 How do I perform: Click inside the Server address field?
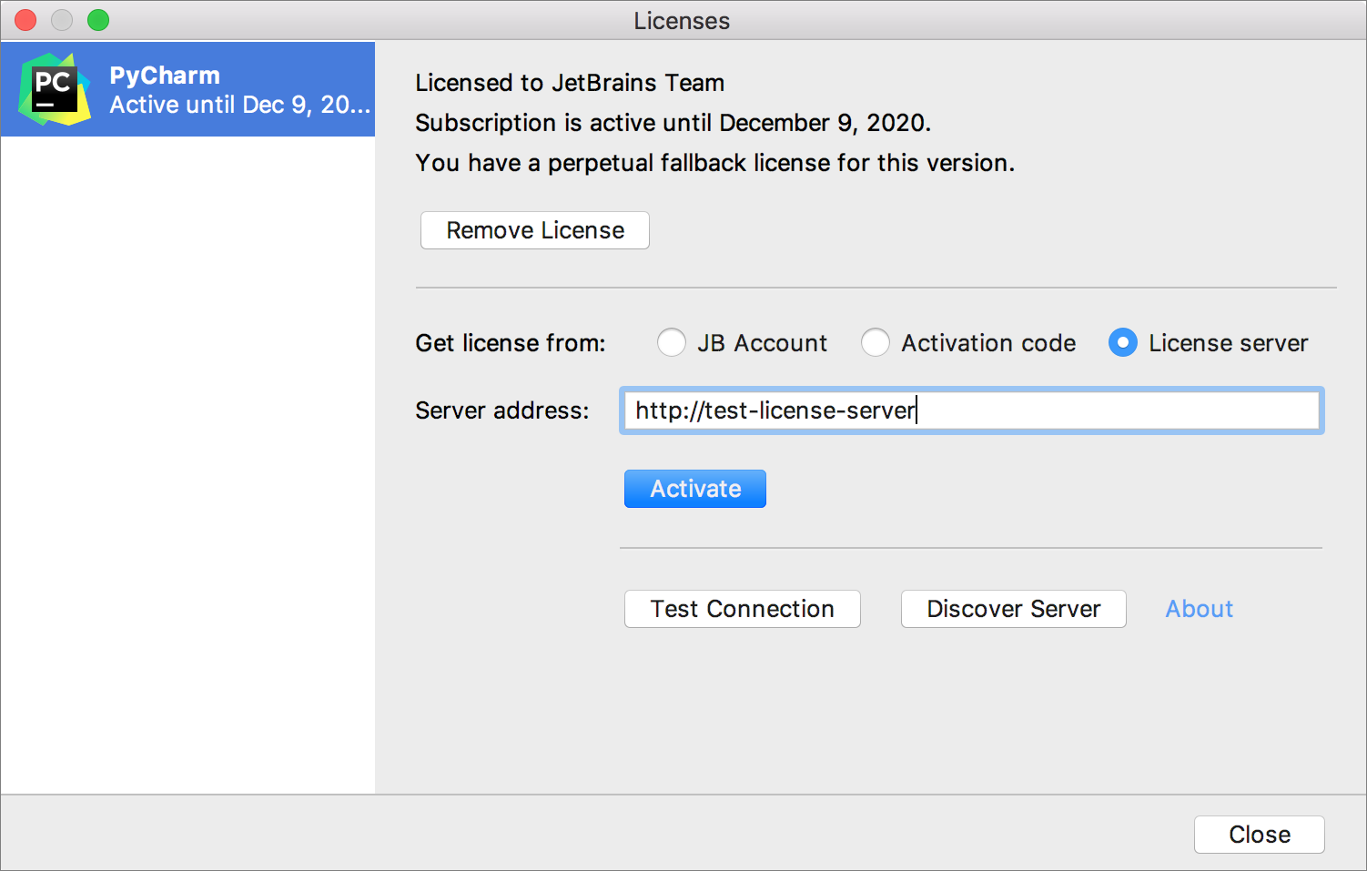point(971,410)
